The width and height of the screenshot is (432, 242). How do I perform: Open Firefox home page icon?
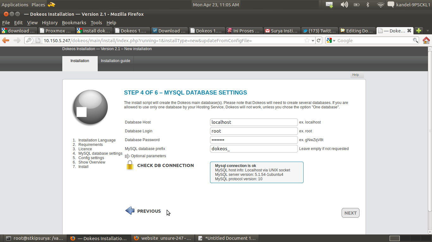[x=426, y=40]
